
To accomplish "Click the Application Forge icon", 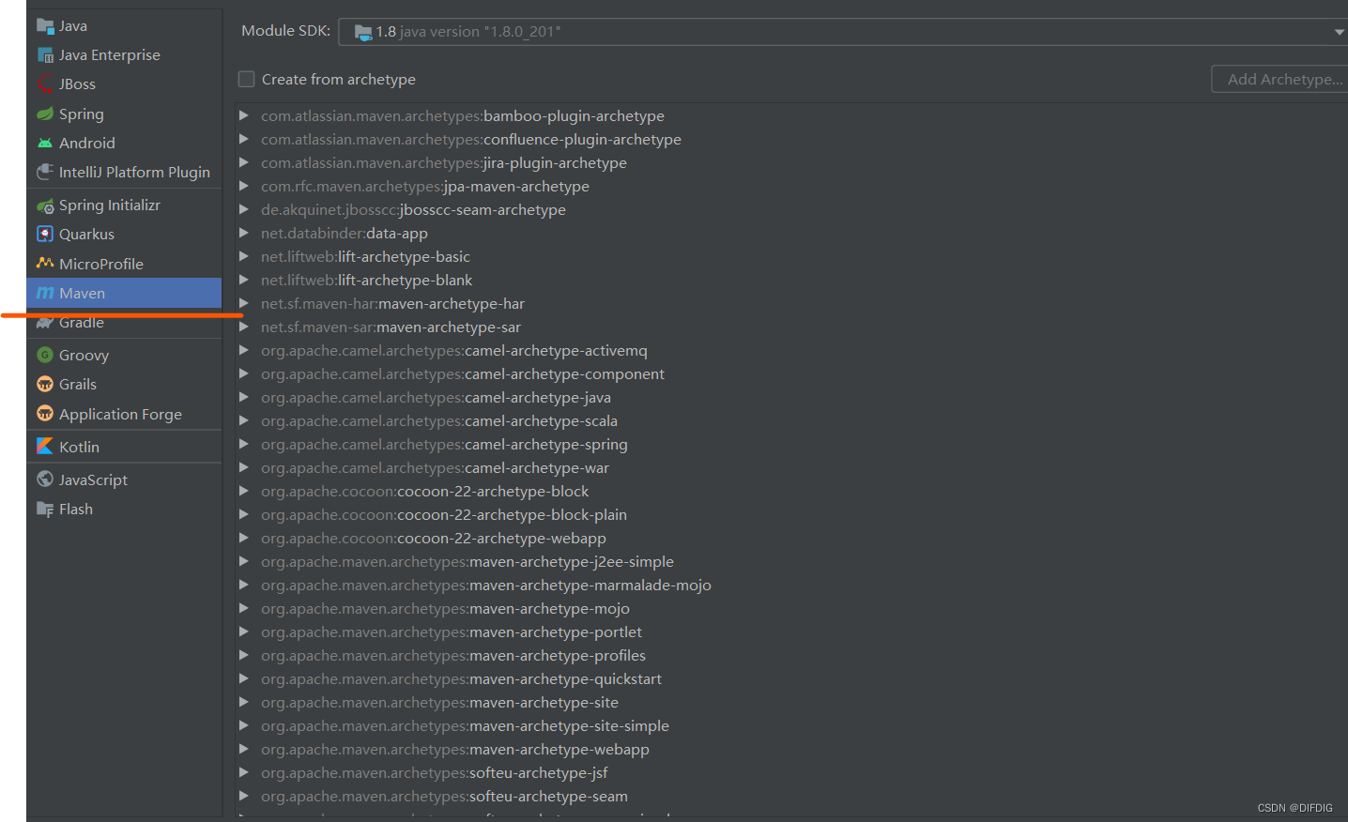I will [45, 413].
